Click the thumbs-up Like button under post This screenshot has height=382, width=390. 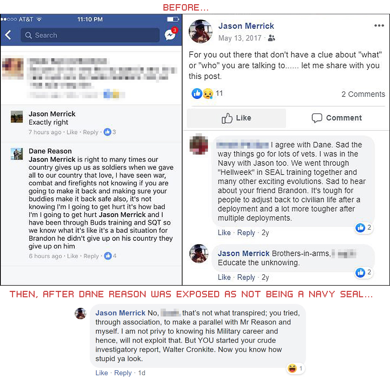[x=236, y=118]
